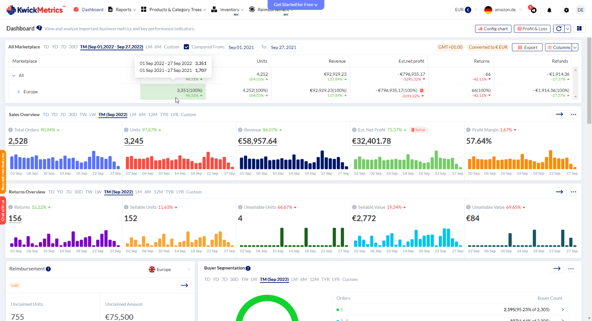Open Reimbursement Lost details arrow
The width and height of the screenshot is (592, 321).
[184, 285]
